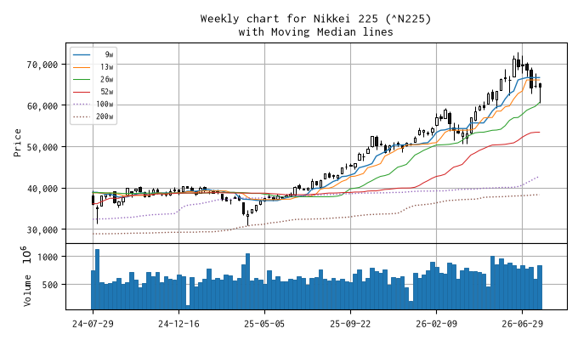Select the 52w legend label
The image size is (578, 340).
tap(107, 92)
